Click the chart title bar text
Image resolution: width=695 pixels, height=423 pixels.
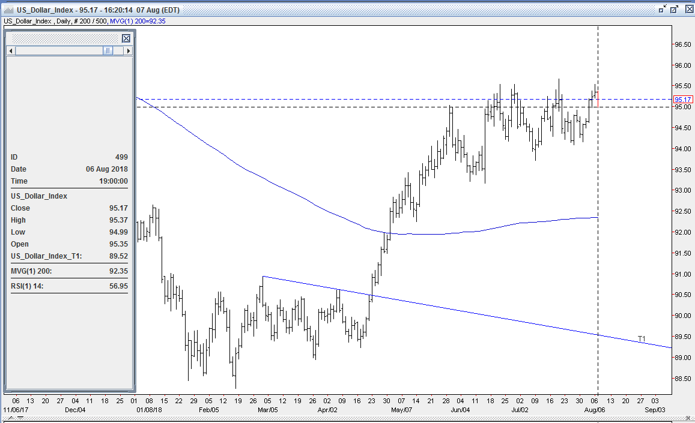point(98,10)
